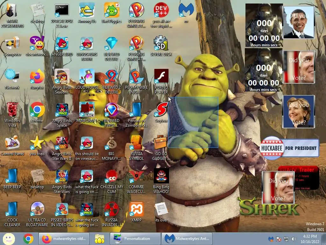Select the BIG MONAYY money bag icon

click(111, 148)
